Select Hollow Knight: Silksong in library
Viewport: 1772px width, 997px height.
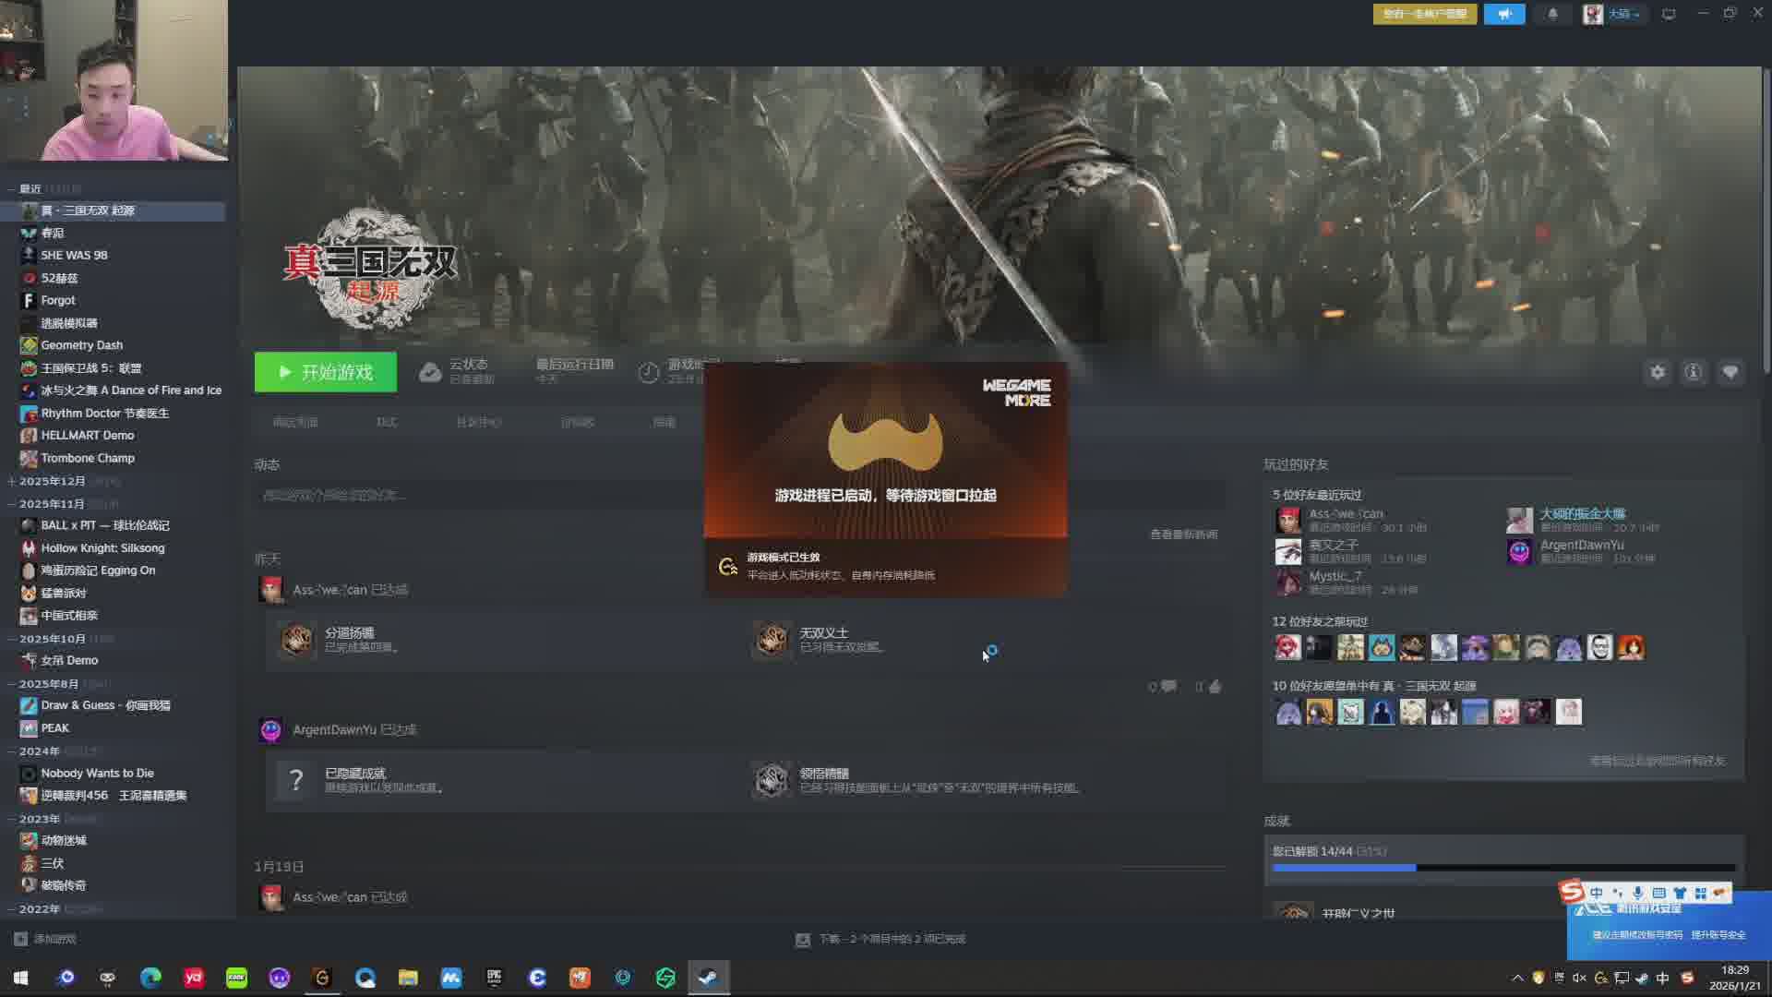[102, 548]
